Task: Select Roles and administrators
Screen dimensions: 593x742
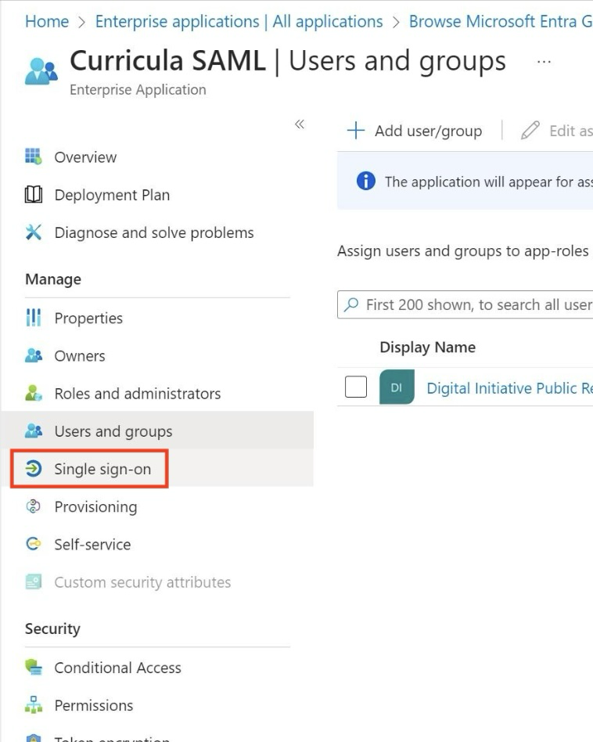Action: 157,393
